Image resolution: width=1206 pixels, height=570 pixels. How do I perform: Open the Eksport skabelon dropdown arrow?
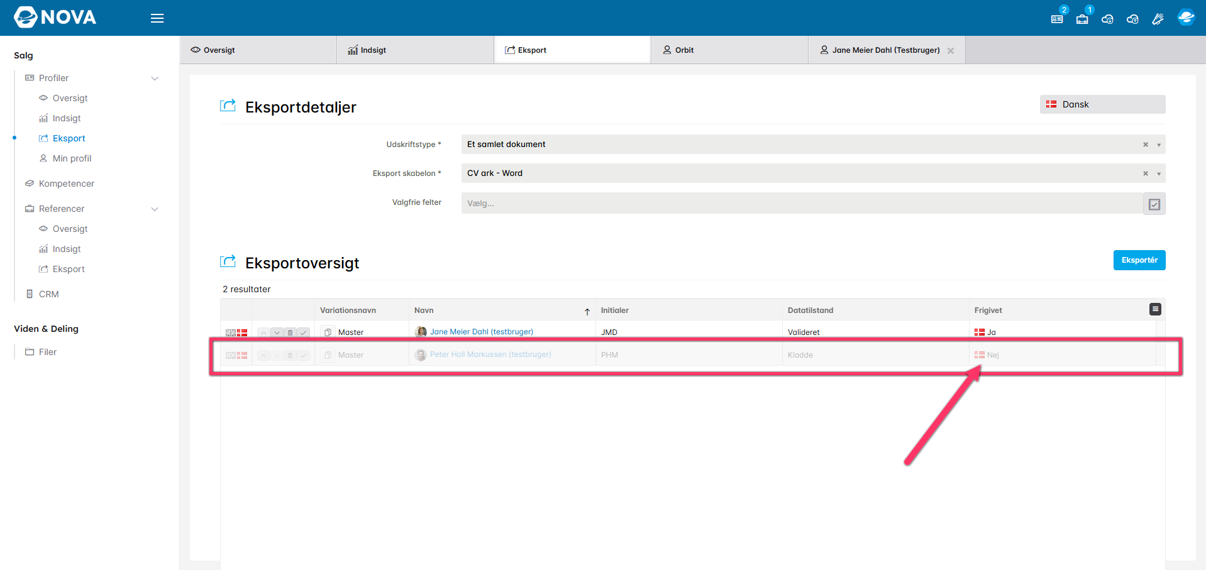click(1159, 174)
